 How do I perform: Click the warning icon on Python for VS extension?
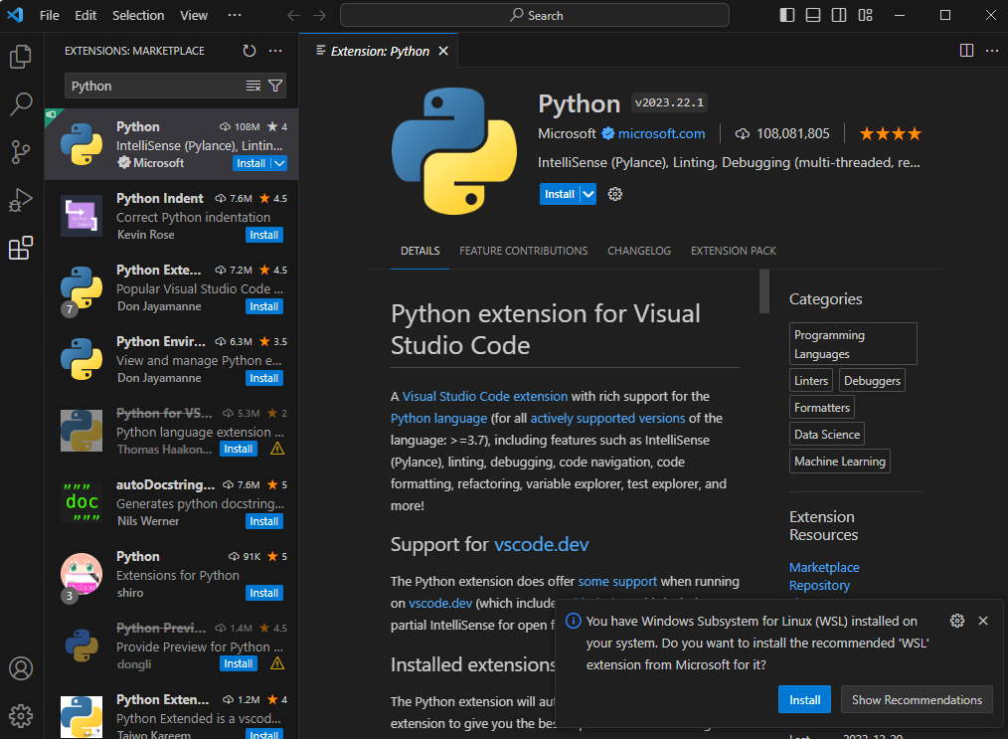pos(277,449)
